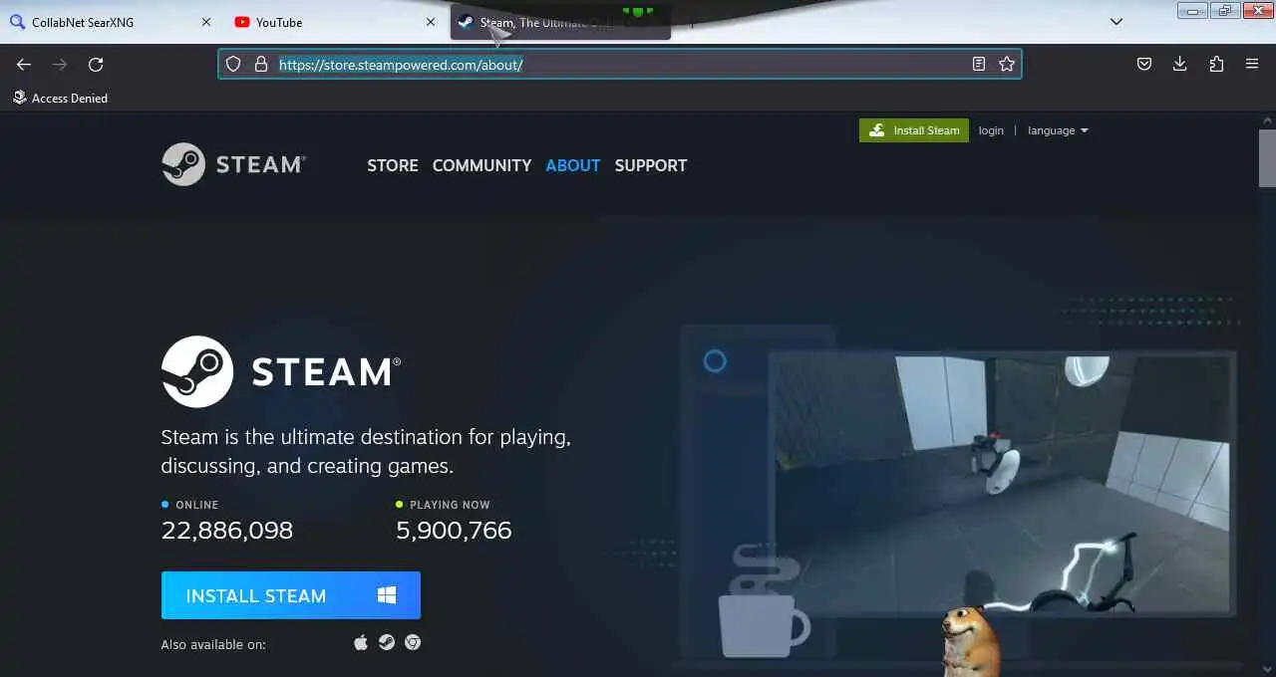Click the Apple macOS download icon
This screenshot has height=677, width=1276.
[361, 642]
